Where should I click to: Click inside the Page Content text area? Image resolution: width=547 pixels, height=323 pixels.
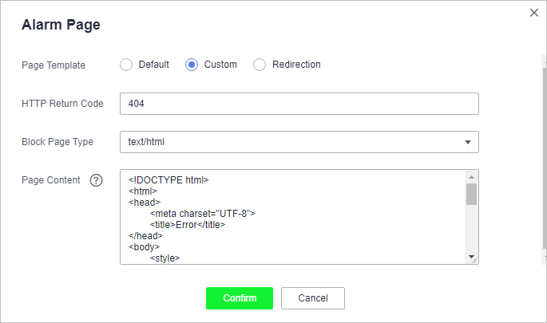(x=293, y=217)
